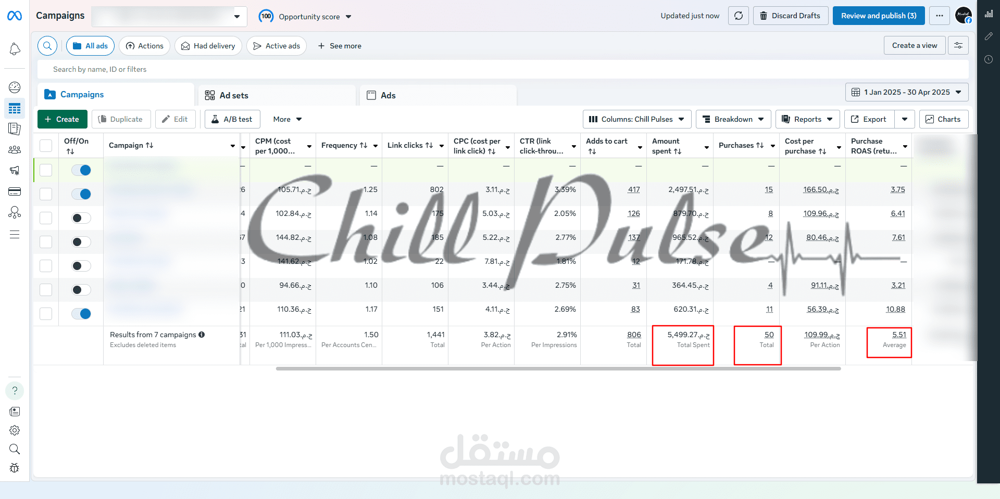Open Advertising settings megaphone icon
This screenshot has width=1000, height=499.
click(15, 170)
